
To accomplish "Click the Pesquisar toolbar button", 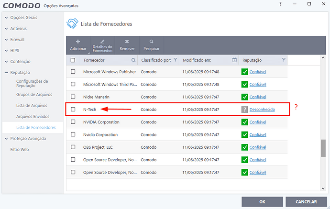I will [x=151, y=45].
